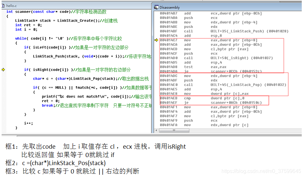
Task: Click disassembly line 004014D5 add esp,4
Action: (191, 62)
